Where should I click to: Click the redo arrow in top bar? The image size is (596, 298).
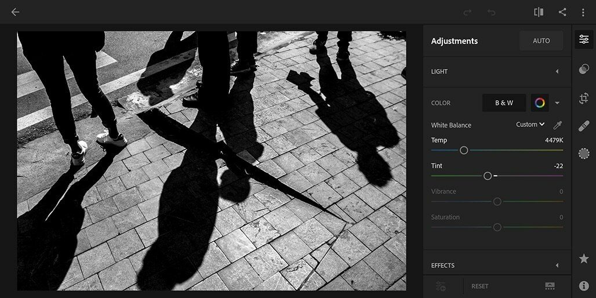(467, 12)
